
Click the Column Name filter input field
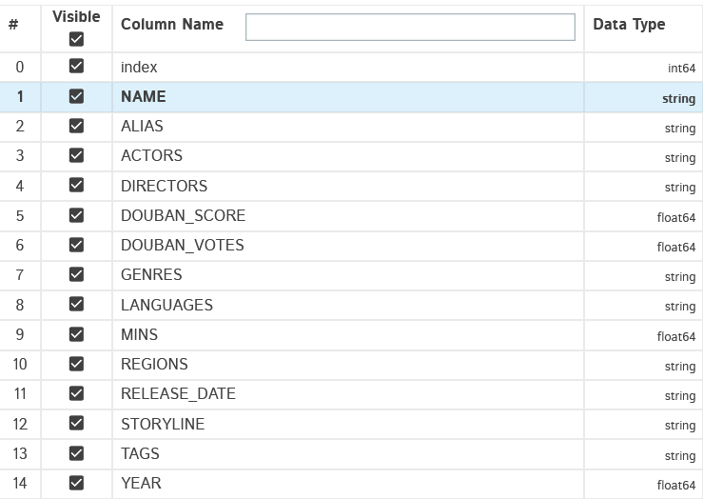pos(410,27)
